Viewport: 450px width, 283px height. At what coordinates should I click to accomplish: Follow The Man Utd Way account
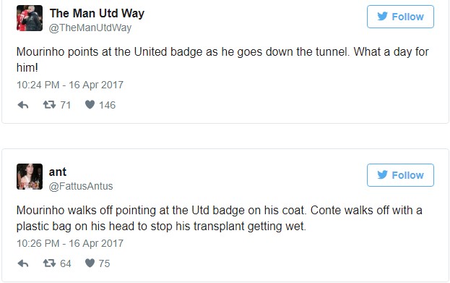(400, 17)
